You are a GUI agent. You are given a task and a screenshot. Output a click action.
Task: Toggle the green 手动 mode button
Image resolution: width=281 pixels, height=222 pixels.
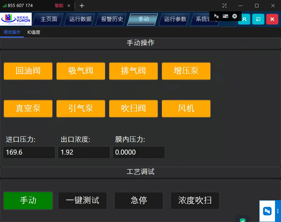(28, 201)
